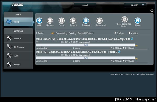
Task: Open info icon for MINI Super-HQ torrent
Action: pos(132,39)
